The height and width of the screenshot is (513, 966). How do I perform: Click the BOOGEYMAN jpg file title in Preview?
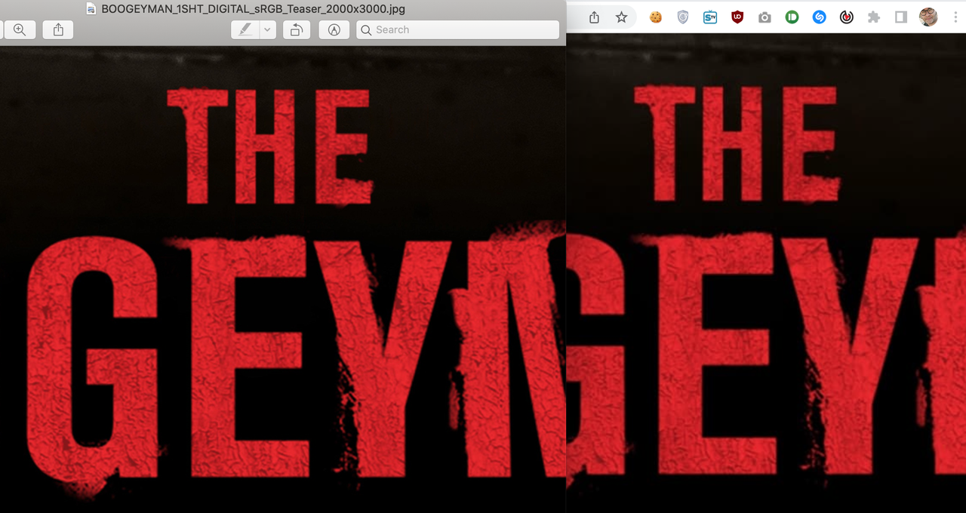click(x=254, y=9)
